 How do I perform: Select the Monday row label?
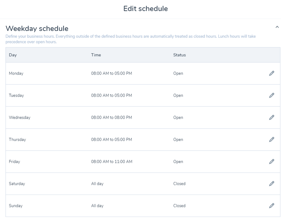point(16,73)
